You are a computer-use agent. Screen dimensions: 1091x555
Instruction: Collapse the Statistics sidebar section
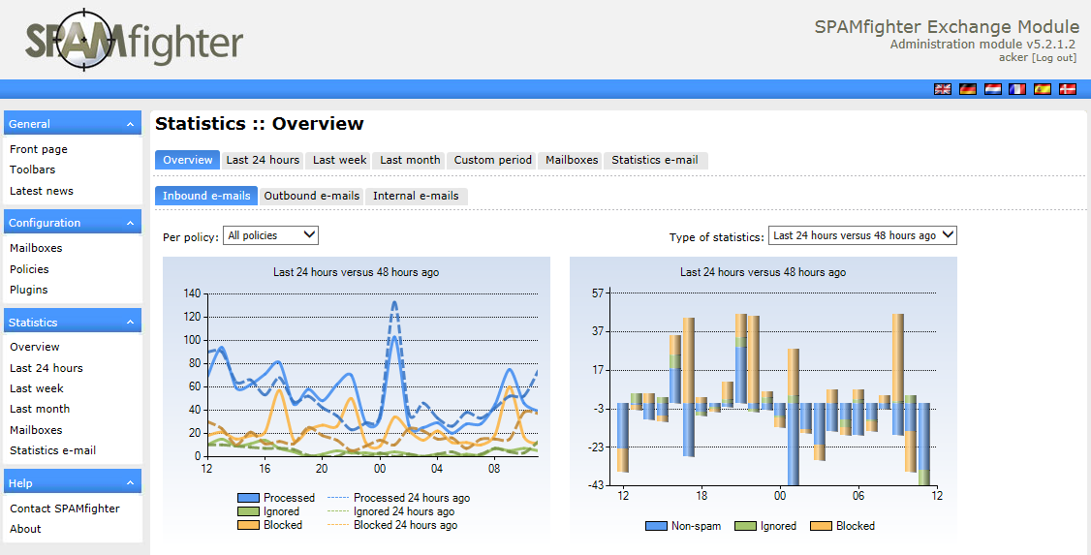coord(130,322)
